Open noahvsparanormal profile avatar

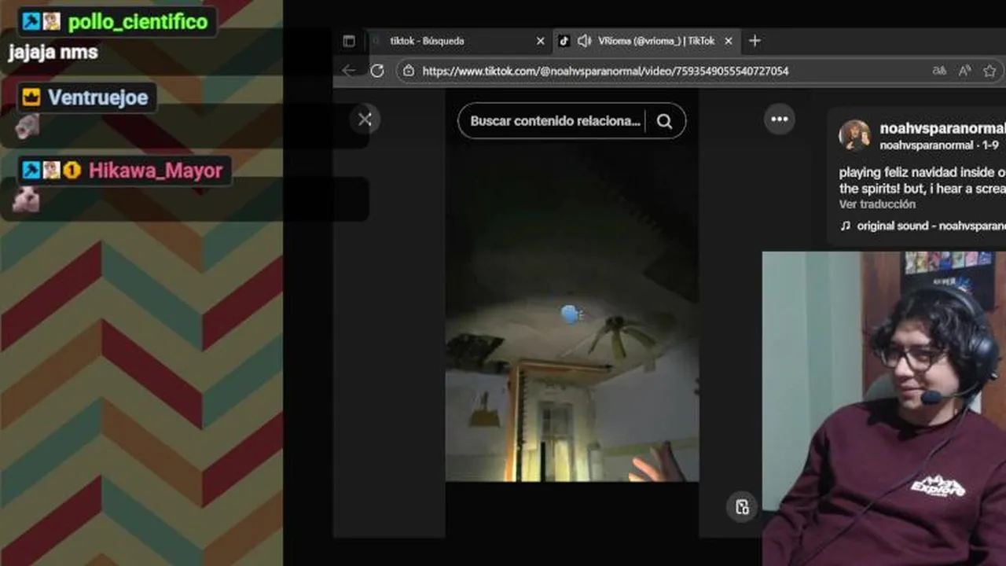point(854,135)
